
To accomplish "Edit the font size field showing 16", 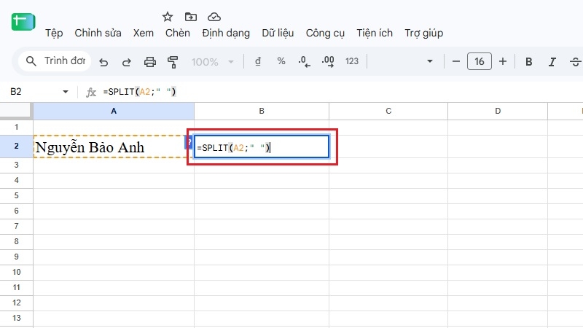I will point(480,61).
